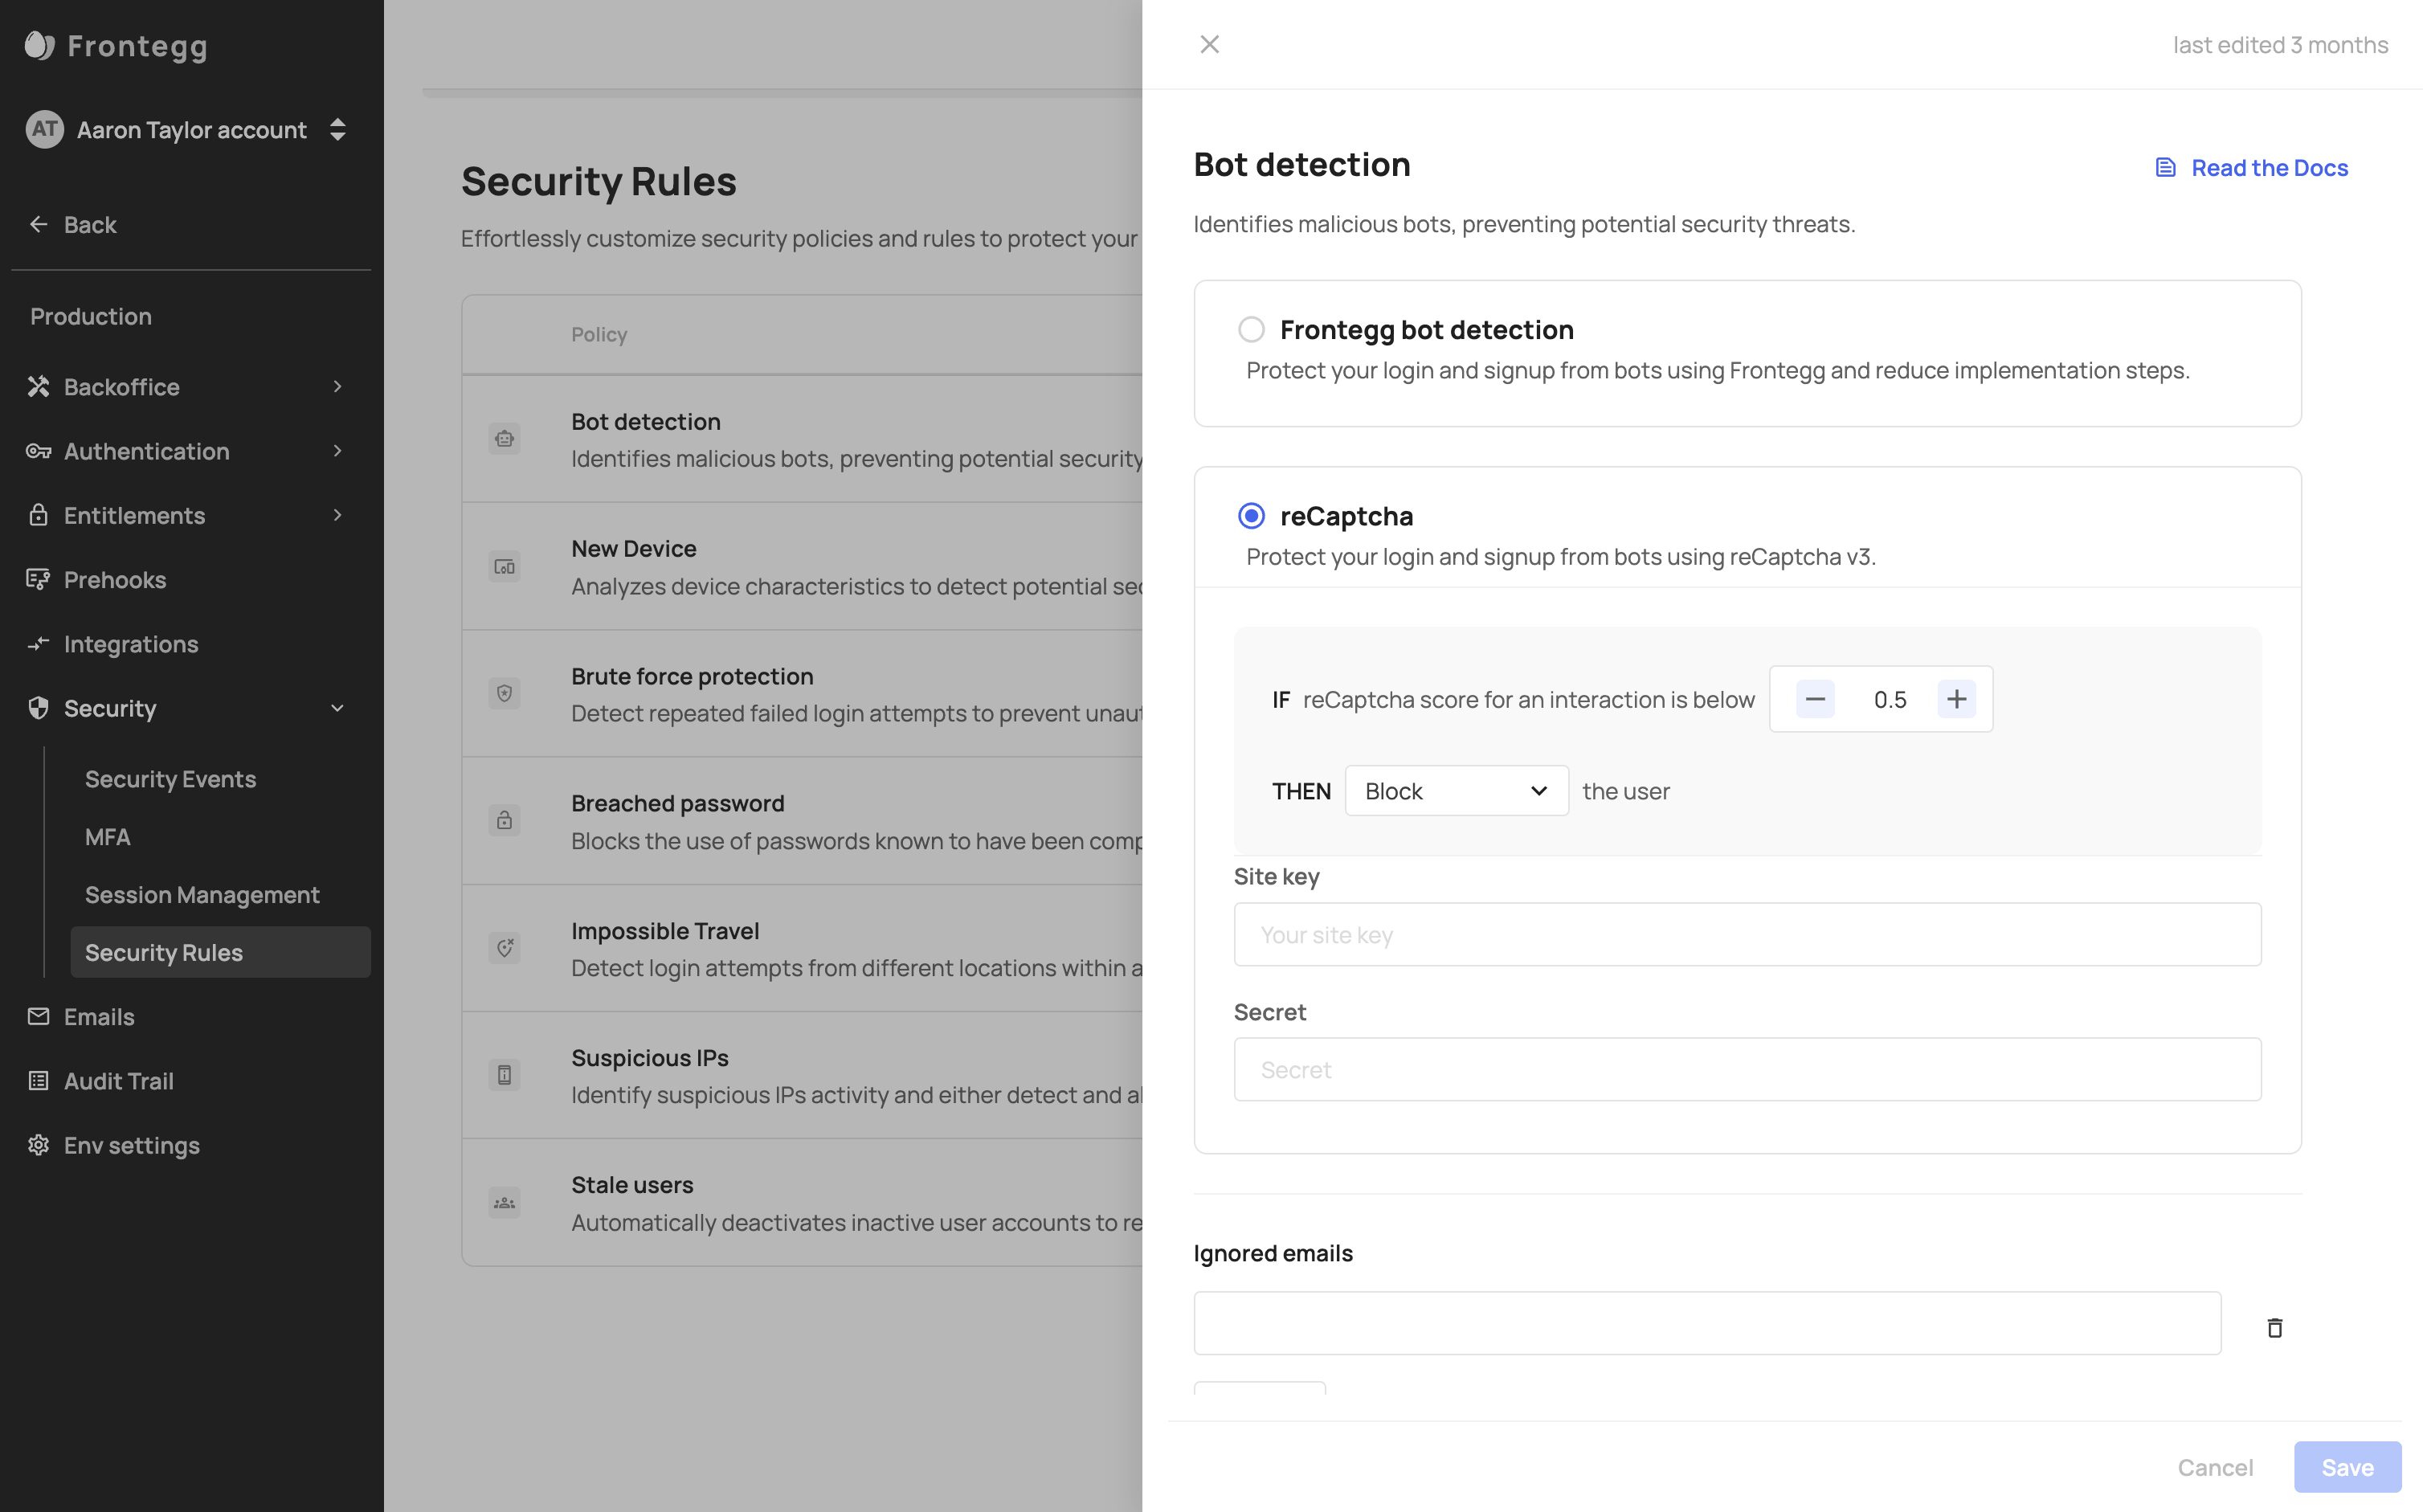Viewport: 2423px width, 1512px height.
Task: Open the Block action dropdown
Action: pyautogui.click(x=1456, y=791)
